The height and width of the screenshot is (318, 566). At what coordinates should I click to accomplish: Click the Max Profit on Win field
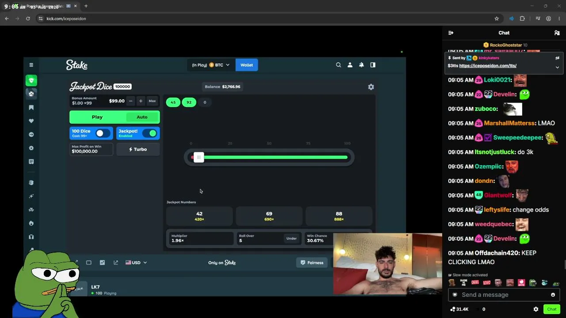coord(91,149)
